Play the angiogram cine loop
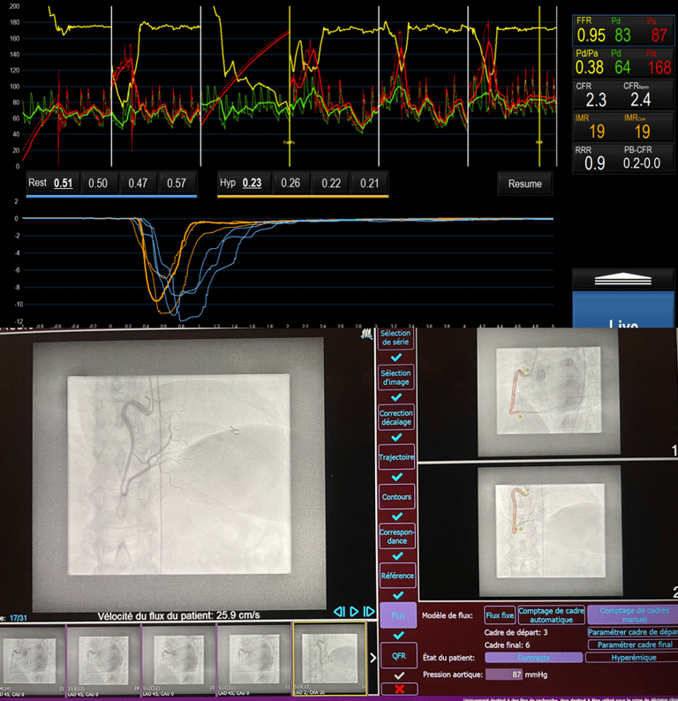 pyautogui.click(x=354, y=612)
